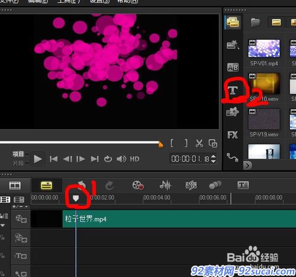Open the Record/Capture option
The width and height of the screenshot is (296, 277).
(138, 185)
